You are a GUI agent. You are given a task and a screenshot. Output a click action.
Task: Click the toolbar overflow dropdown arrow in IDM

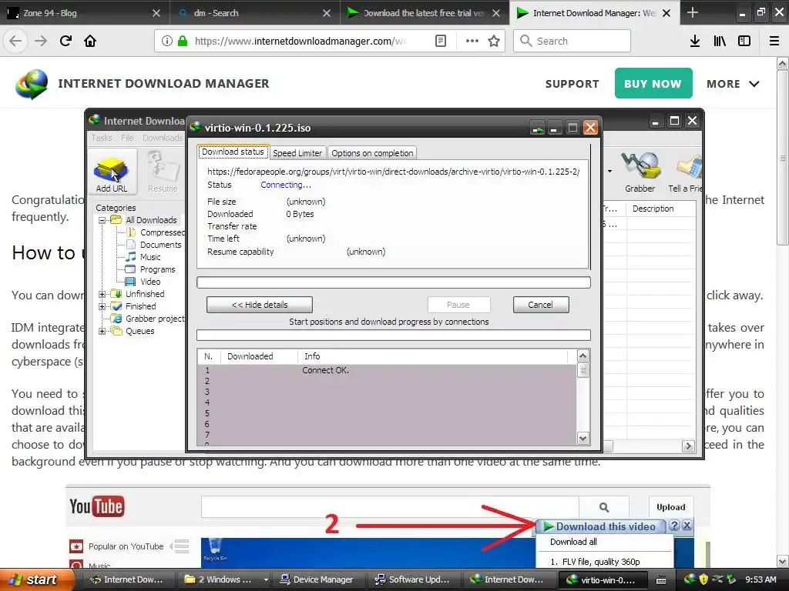tap(610, 172)
